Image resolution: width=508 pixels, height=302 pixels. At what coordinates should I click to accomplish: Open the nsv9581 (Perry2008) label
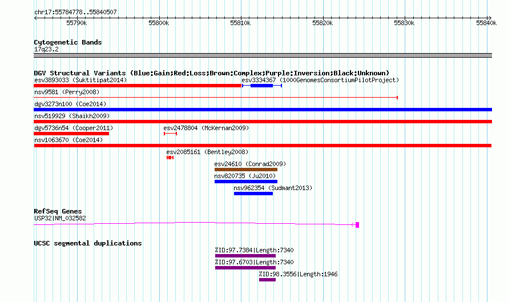67,92
